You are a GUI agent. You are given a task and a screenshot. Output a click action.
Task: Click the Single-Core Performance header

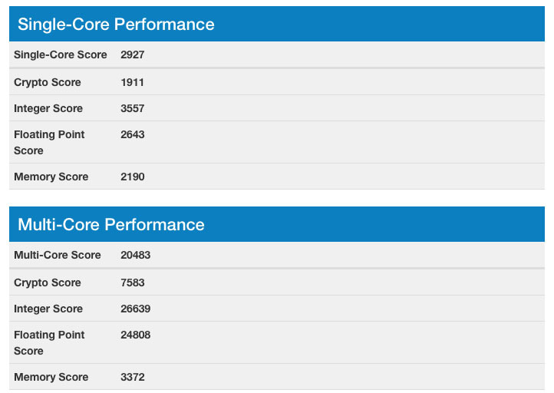pos(116,25)
